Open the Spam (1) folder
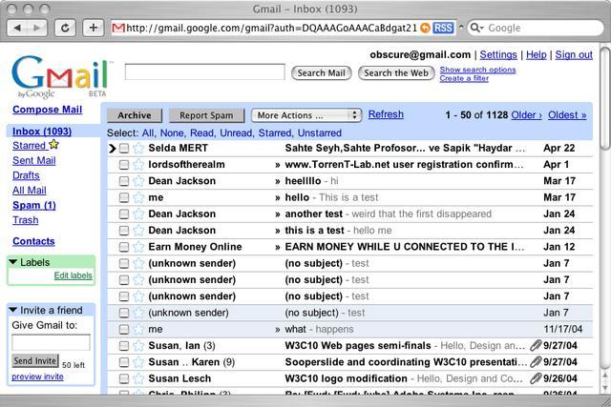The image size is (611, 407). tap(34, 205)
